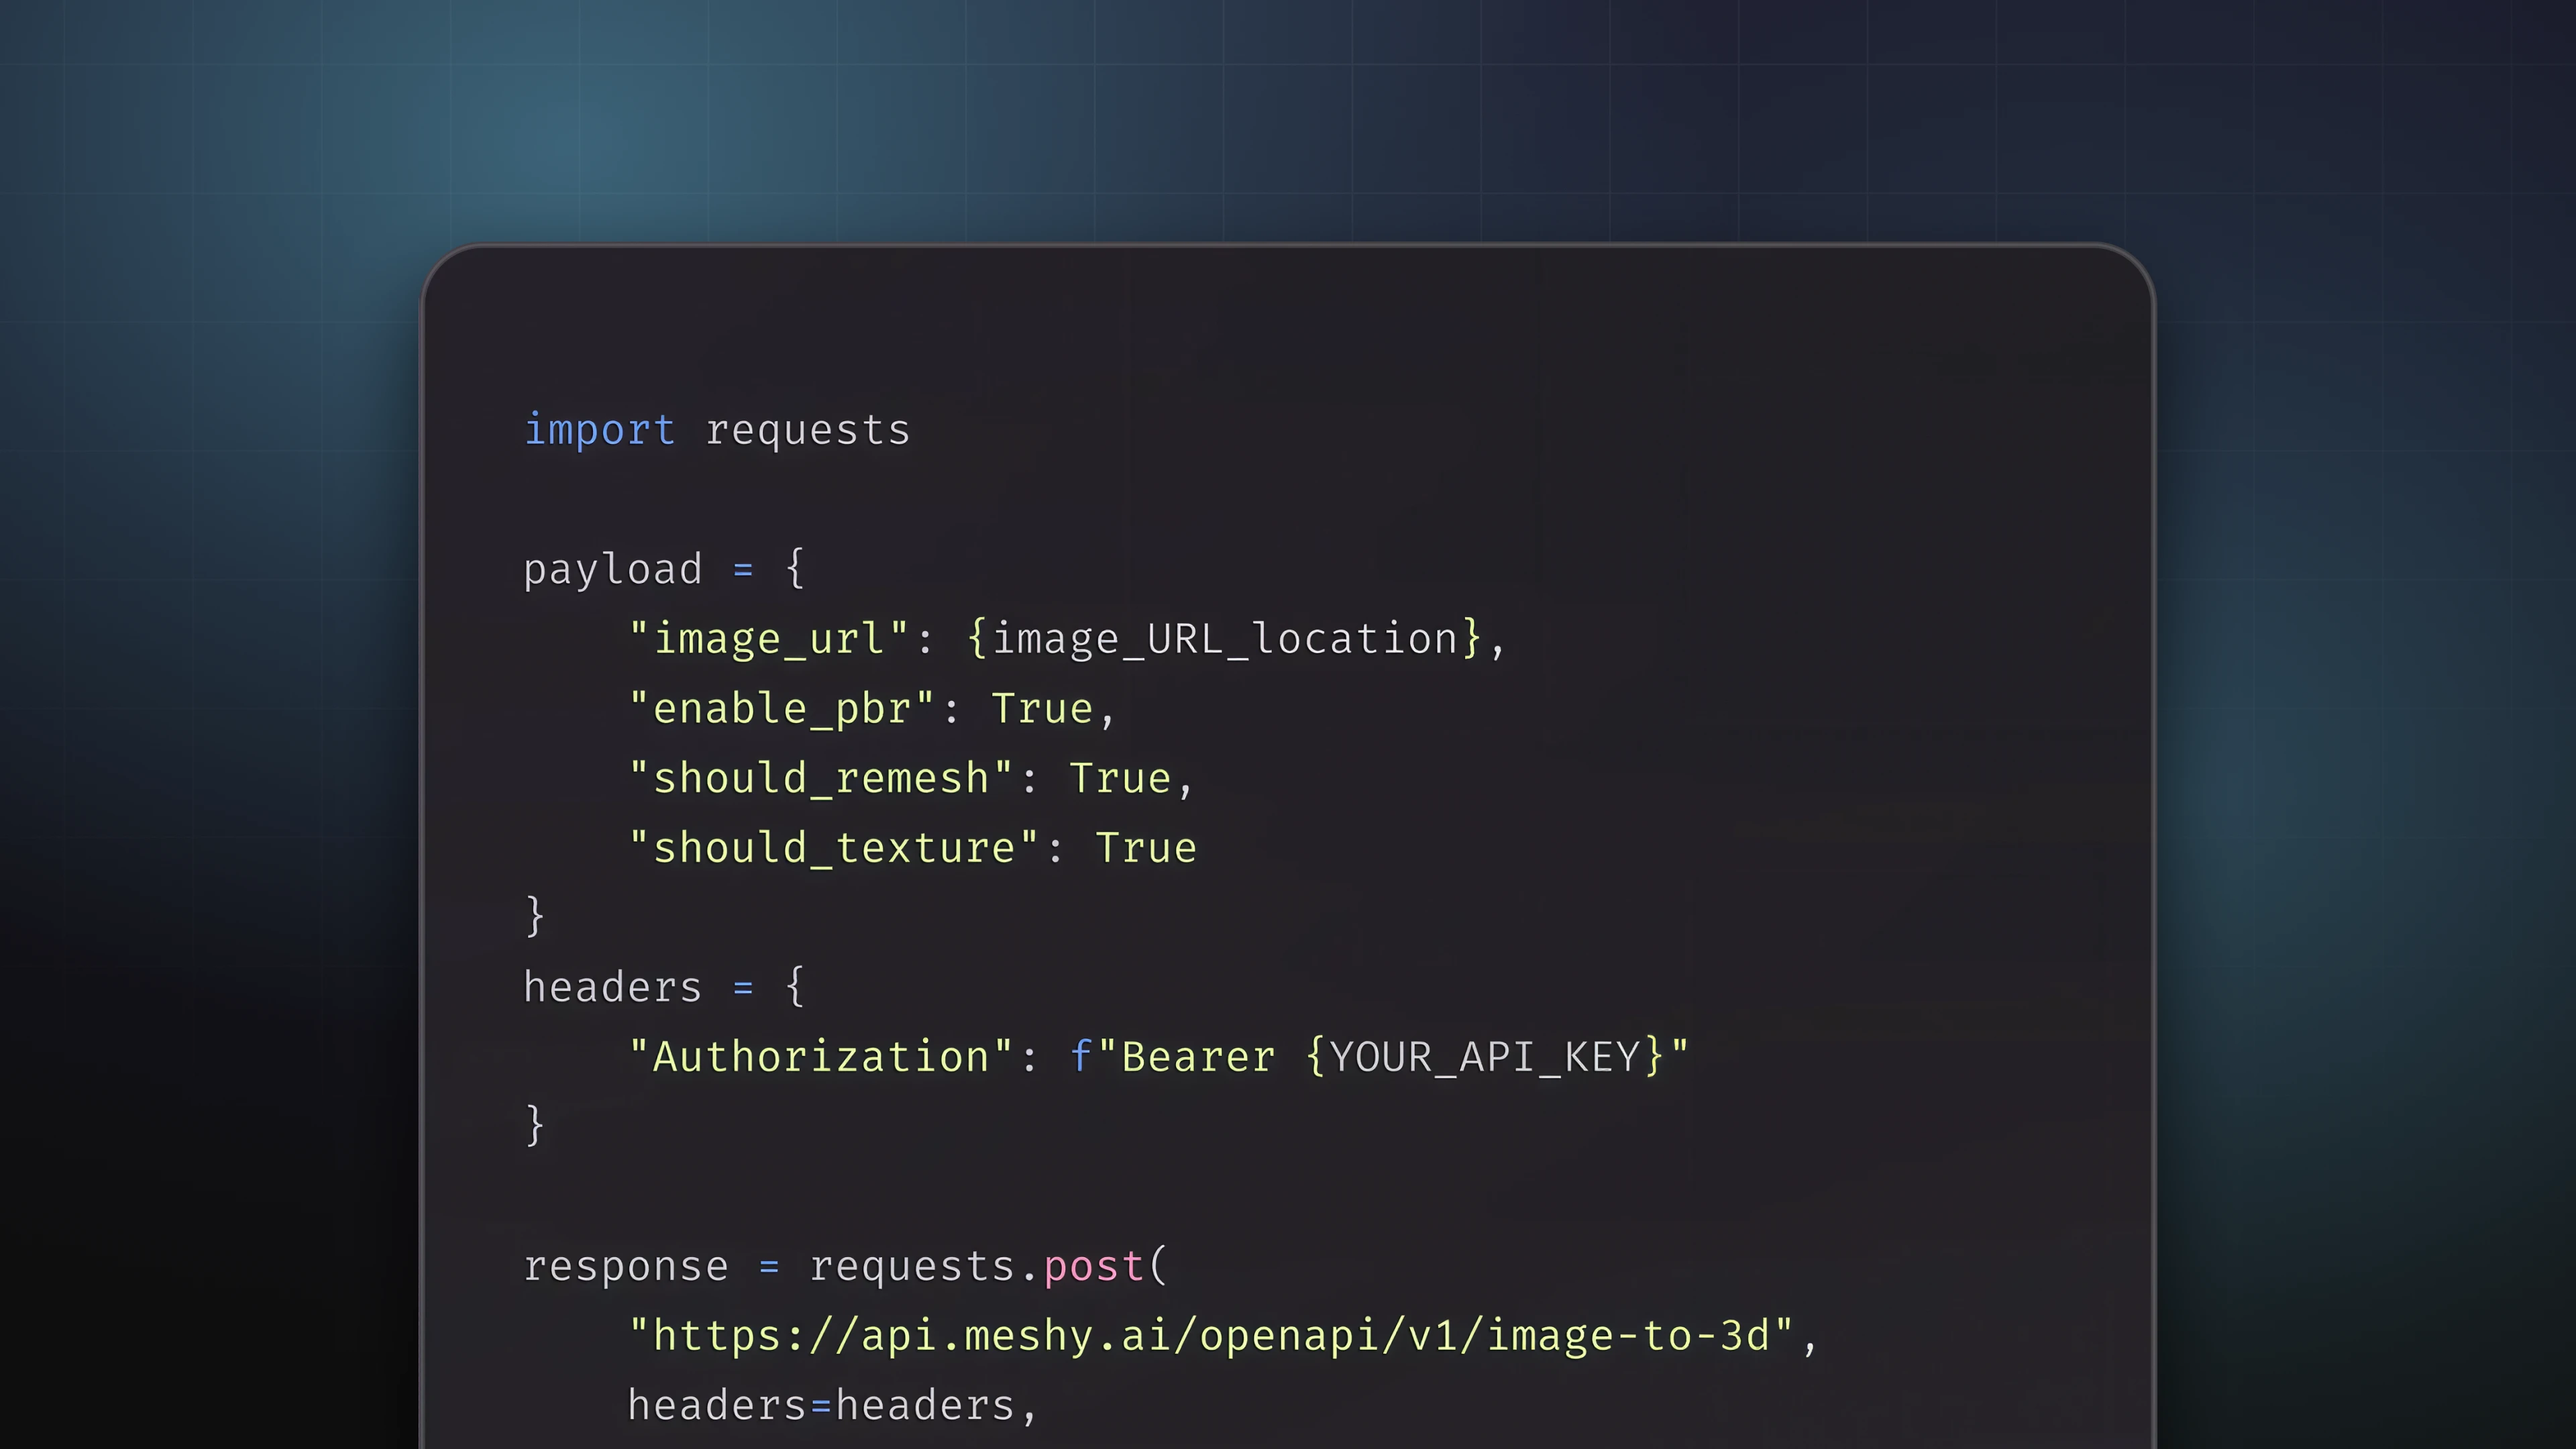Click the "image_url" key string

(x=768, y=639)
